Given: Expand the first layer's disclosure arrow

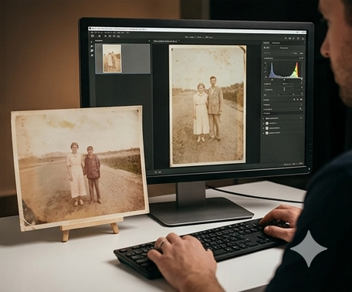Looking at the screenshot, I should (x=264, y=123).
